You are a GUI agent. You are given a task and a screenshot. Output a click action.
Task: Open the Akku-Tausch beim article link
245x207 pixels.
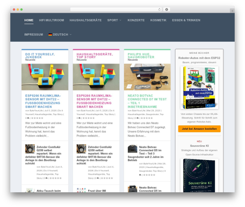(x=49, y=191)
